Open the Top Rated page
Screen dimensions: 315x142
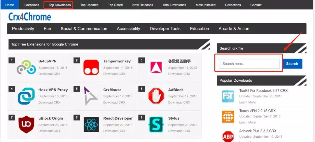[x=115, y=5]
